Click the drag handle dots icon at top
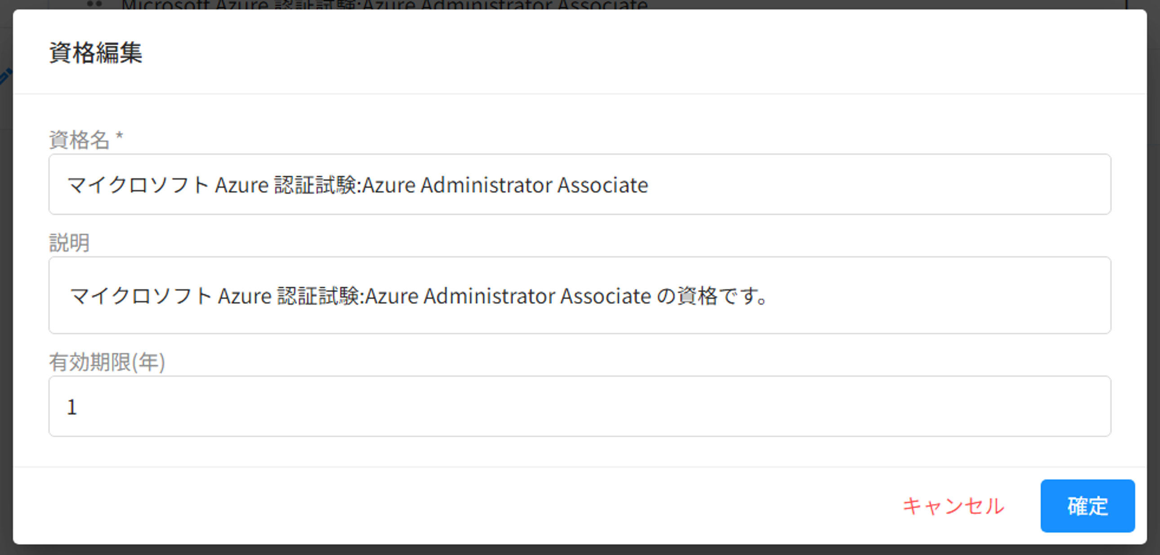 point(94,4)
